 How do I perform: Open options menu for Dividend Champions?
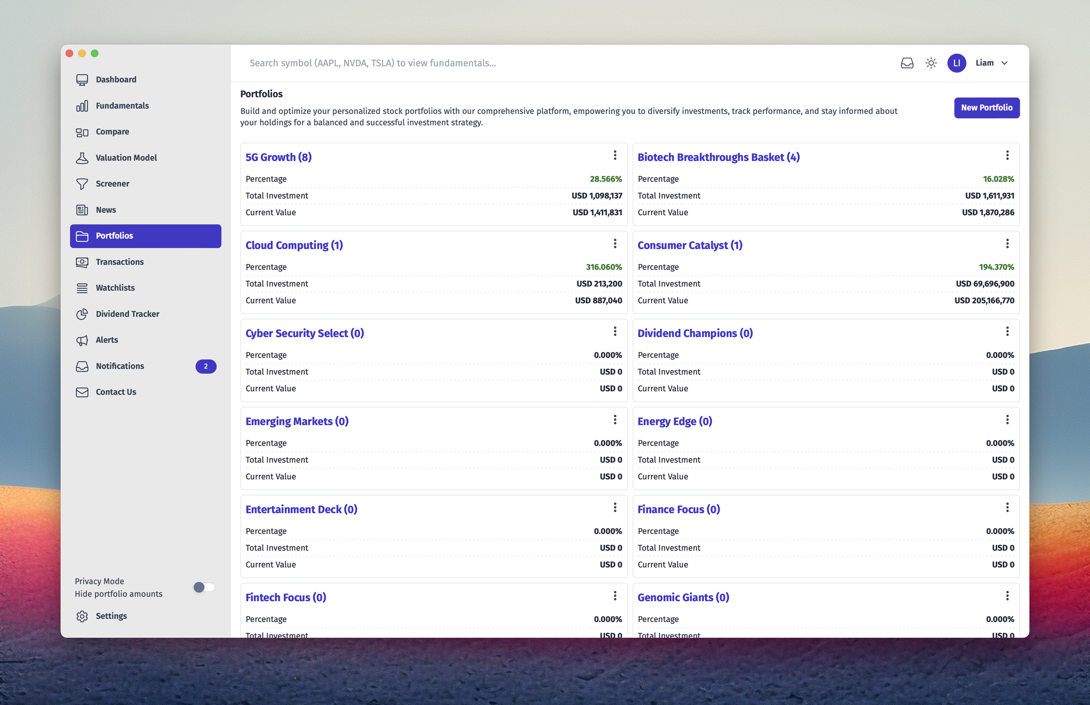coord(1007,332)
